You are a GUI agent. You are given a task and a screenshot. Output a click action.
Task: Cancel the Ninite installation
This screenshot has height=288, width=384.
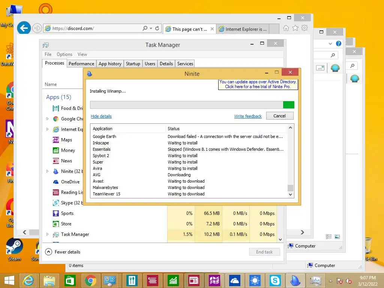pyautogui.click(x=279, y=116)
